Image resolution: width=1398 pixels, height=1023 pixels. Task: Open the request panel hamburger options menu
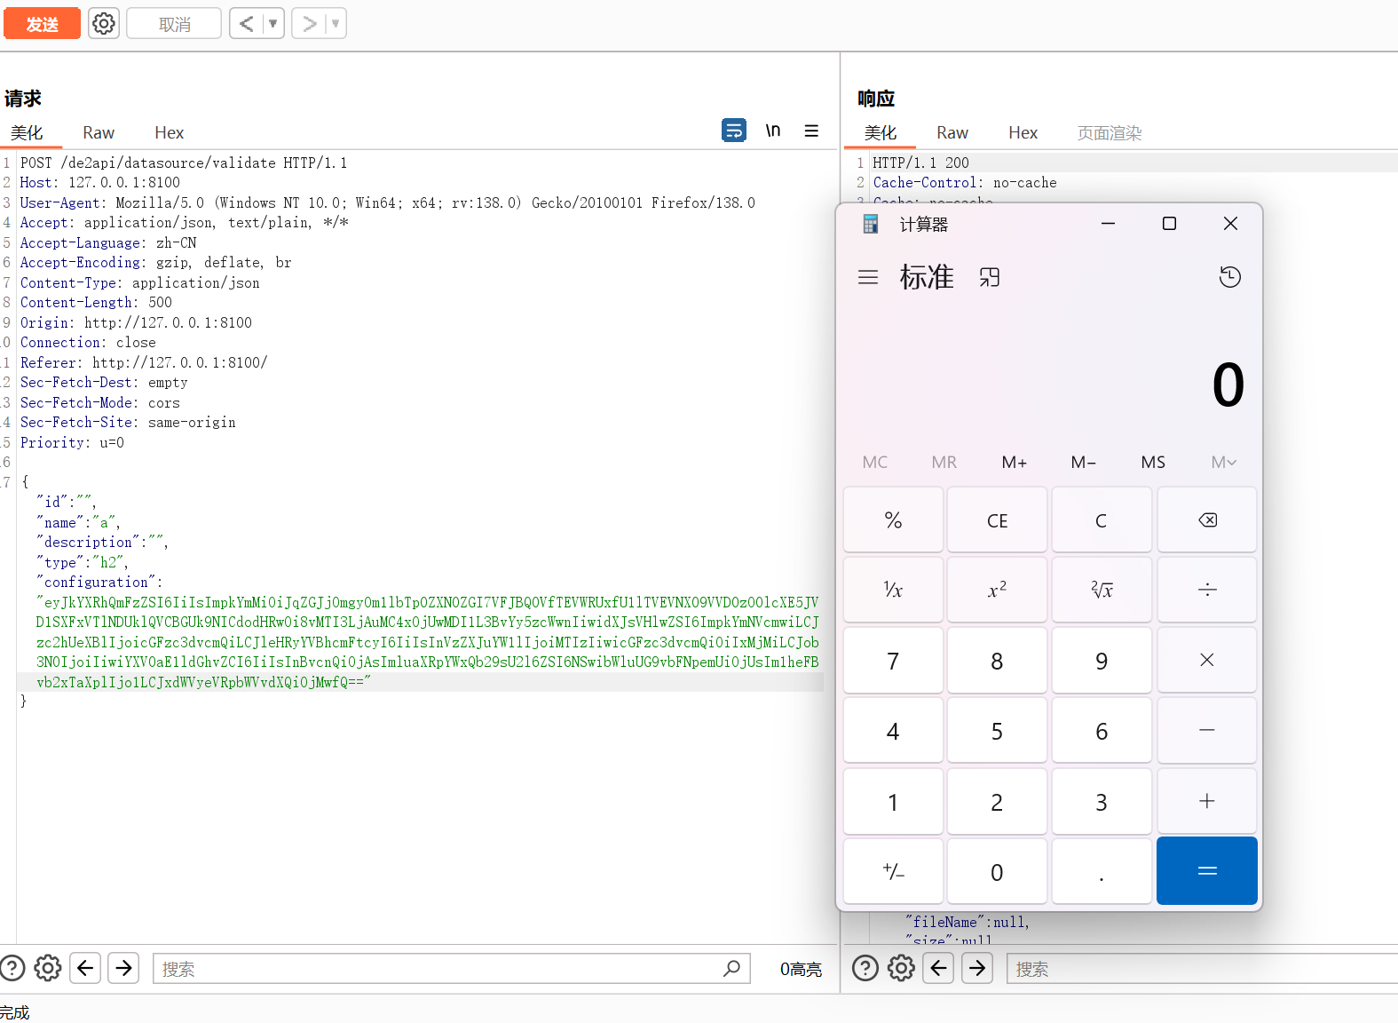click(811, 131)
